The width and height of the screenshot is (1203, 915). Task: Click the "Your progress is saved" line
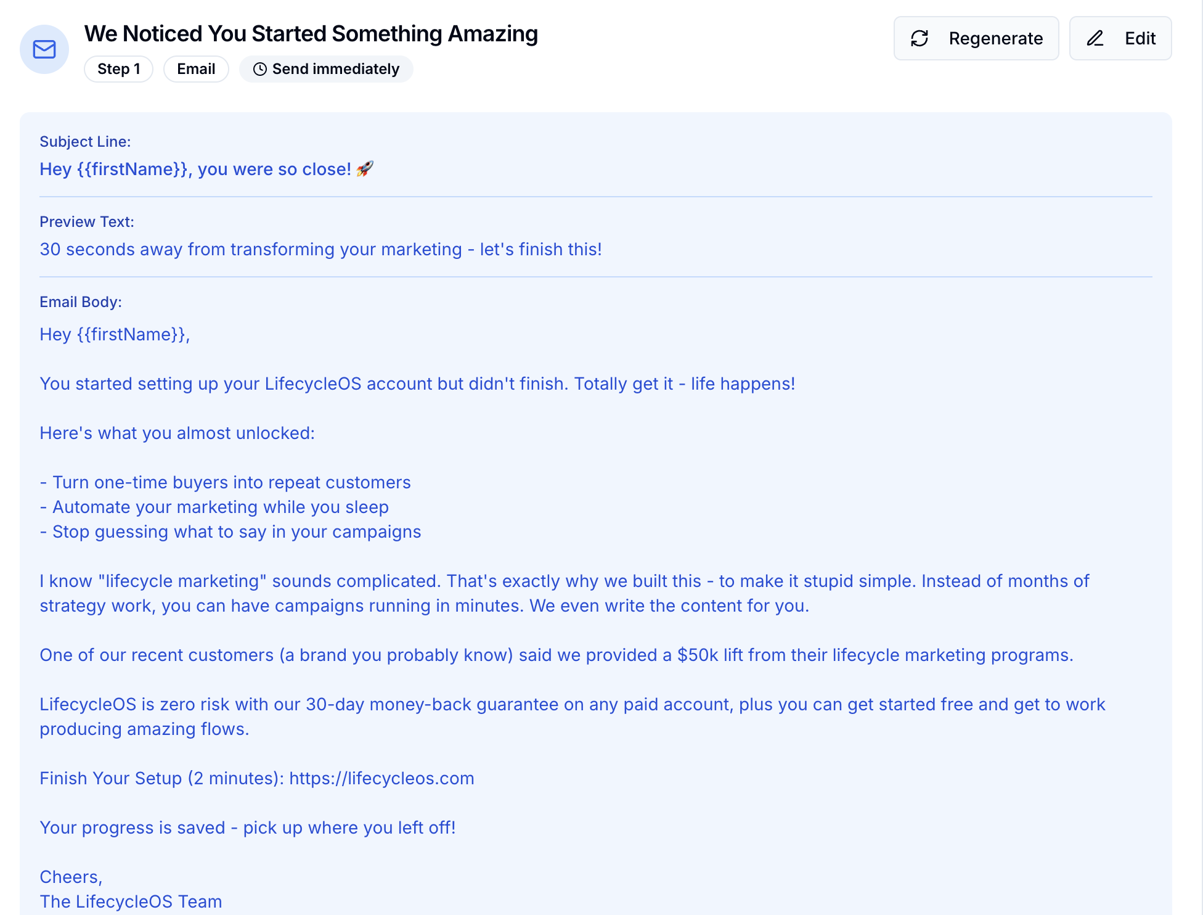coord(247,827)
